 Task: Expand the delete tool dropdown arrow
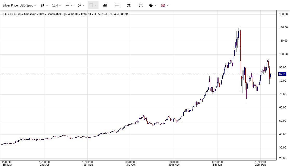tap(96, 5)
